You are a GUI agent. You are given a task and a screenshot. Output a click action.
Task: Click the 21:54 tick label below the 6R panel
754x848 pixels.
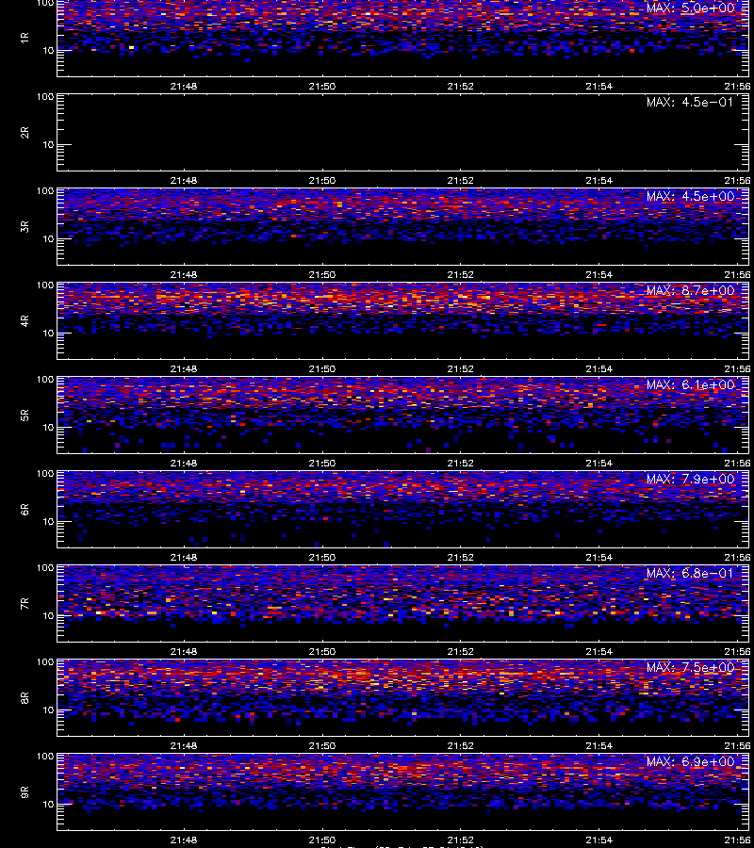(x=599, y=557)
